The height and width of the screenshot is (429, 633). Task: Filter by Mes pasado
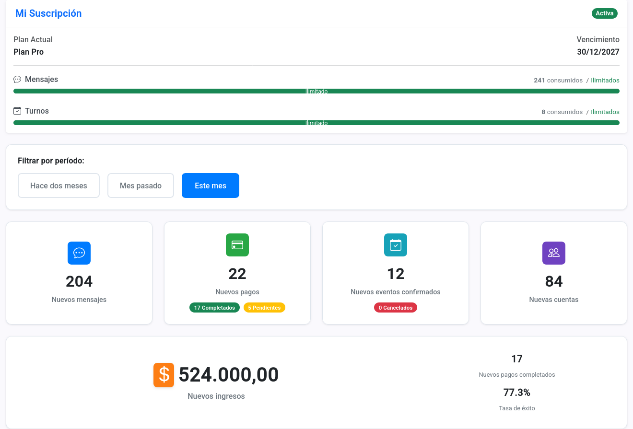(x=141, y=186)
